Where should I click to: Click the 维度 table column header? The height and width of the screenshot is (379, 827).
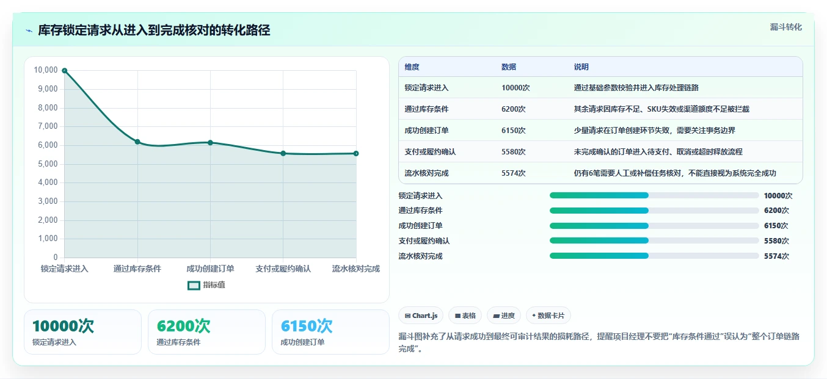(x=412, y=67)
